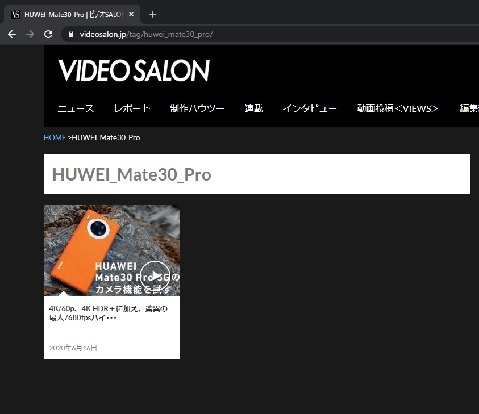Open the 動画投稿 <VIEWS> menu item
The width and height of the screenshot is (479, 414).
coord(397,108)
